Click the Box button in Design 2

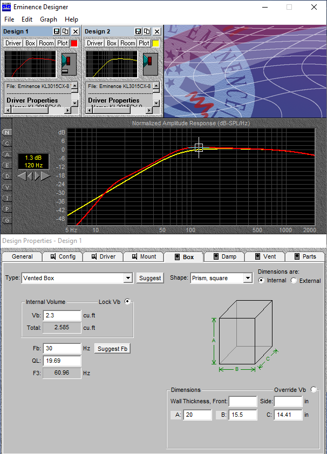coord(111,43)
